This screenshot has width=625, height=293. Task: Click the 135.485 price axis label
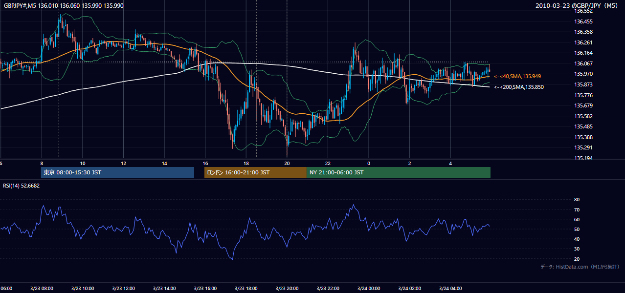[583, 126]
